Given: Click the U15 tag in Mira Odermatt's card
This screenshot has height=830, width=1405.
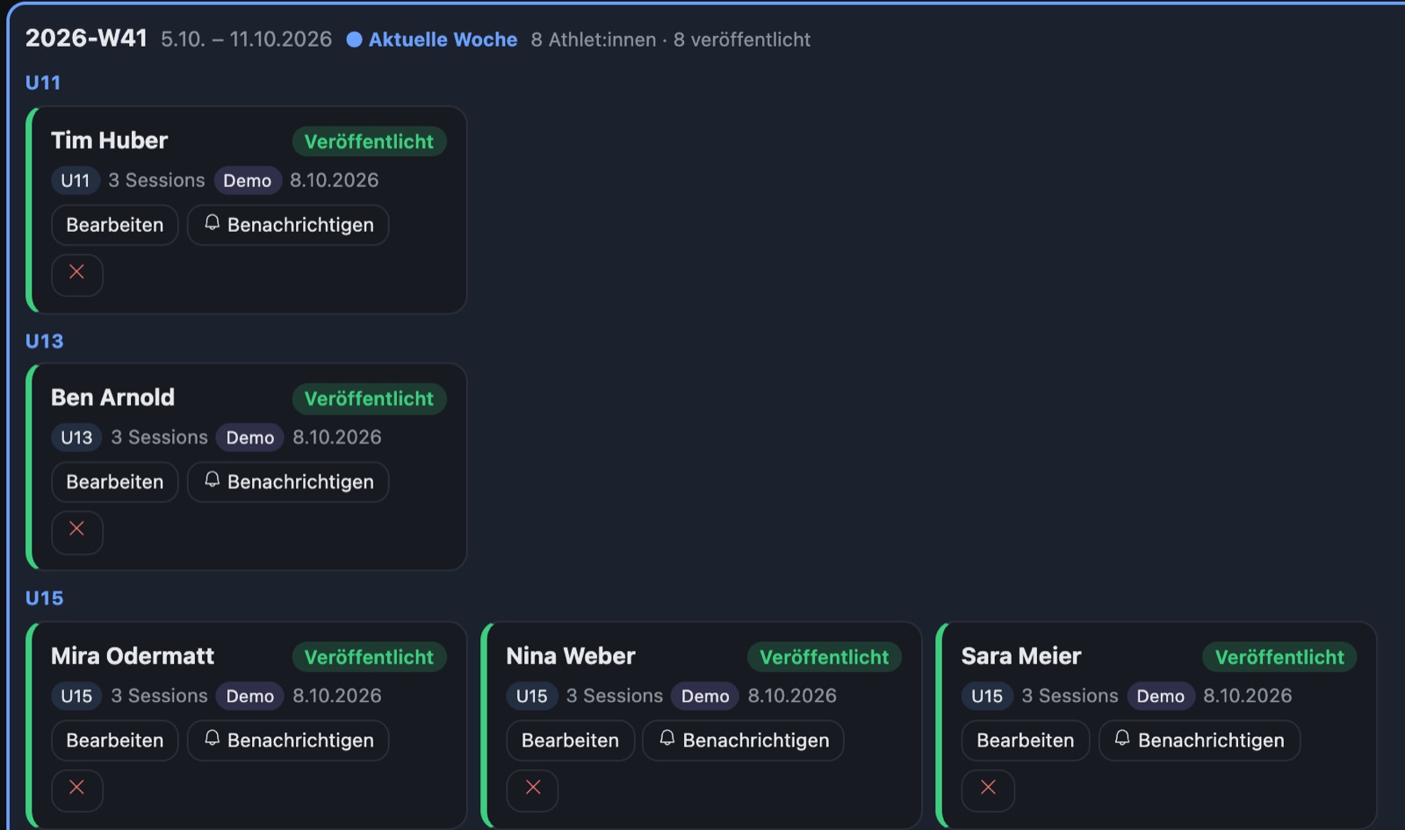Looking at the screenshot, I should pyautogui.click(x=76, y=696).
